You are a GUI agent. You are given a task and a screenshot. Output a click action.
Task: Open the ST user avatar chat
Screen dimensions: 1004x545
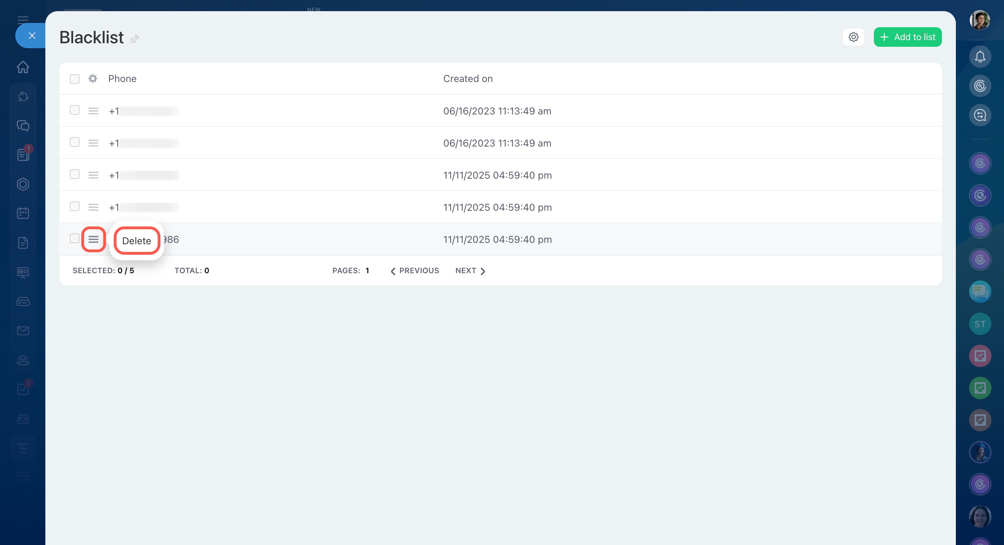[980, 324]
